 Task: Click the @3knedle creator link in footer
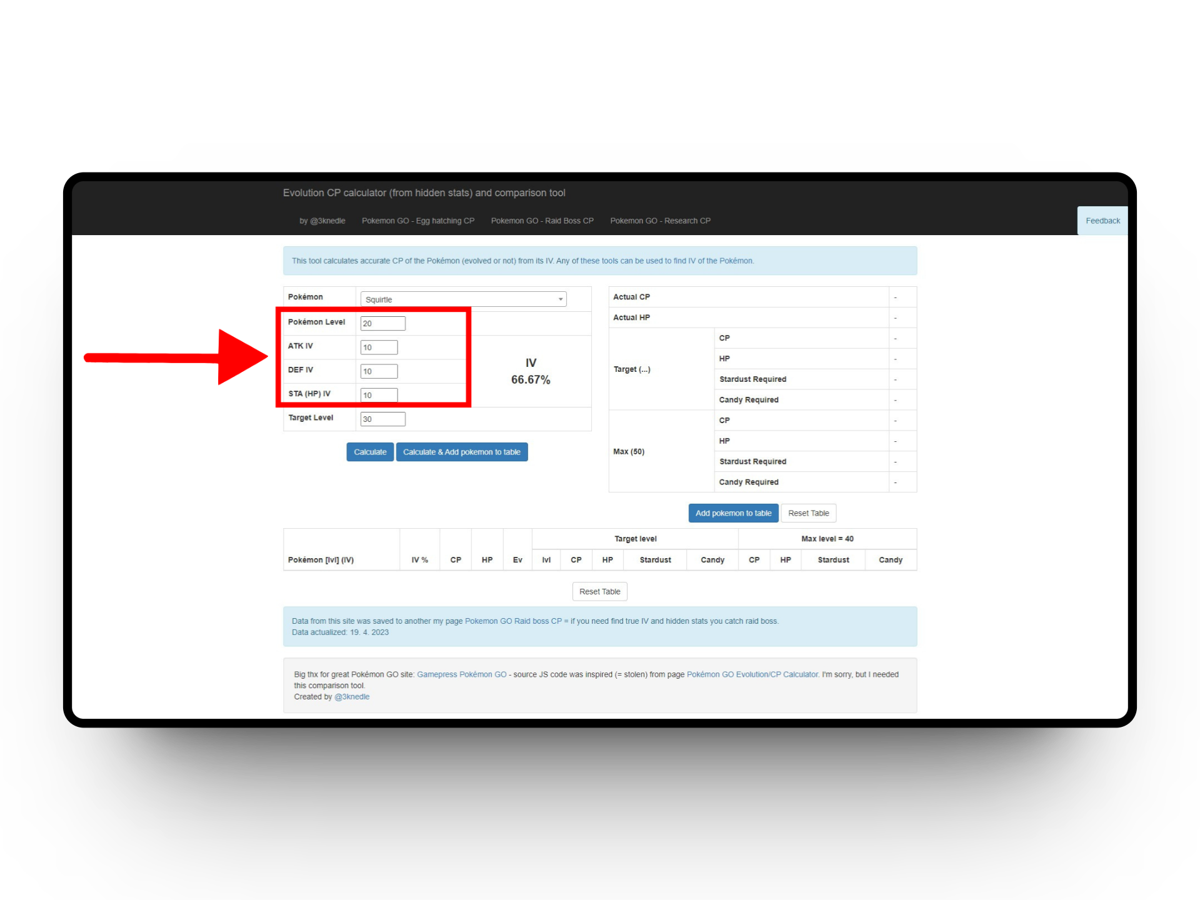(x=352, y=697)
